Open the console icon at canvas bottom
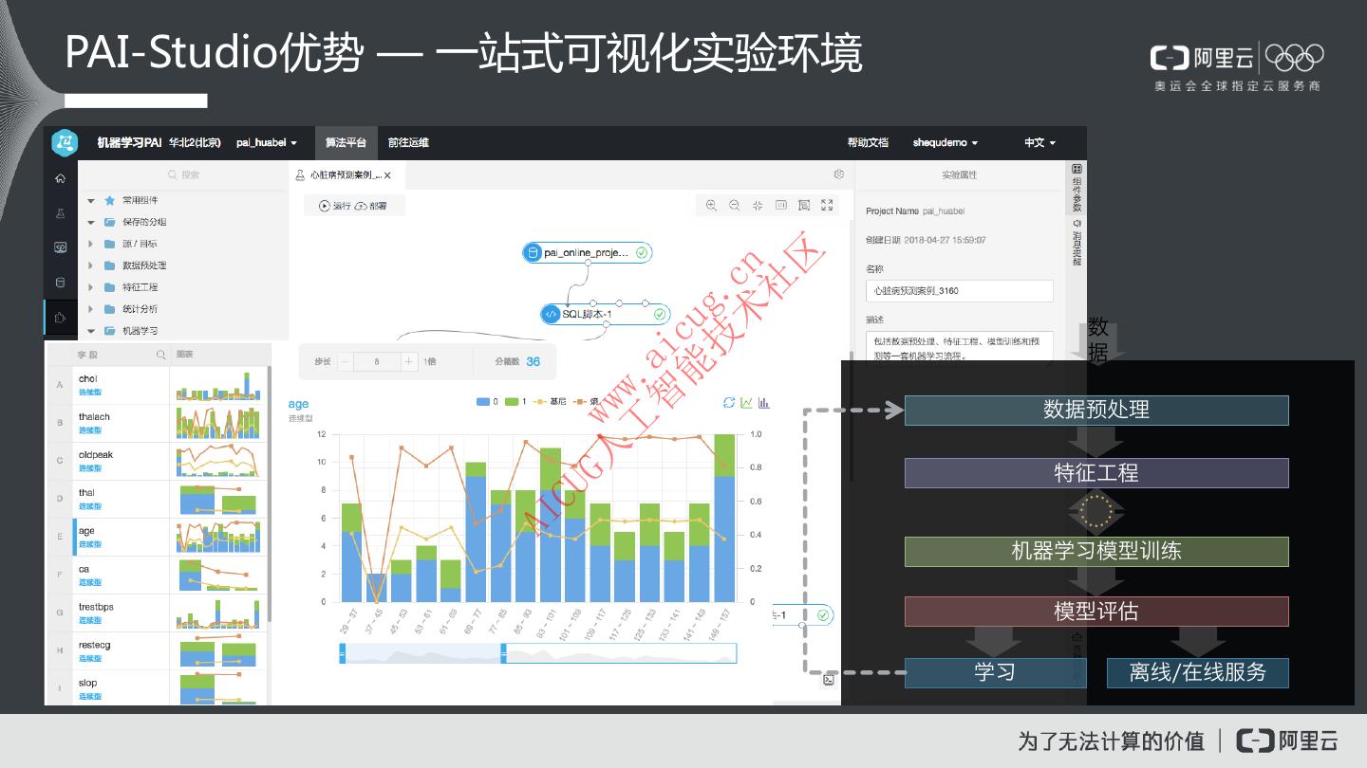This screenshot has width=1367, height=768. (x=829, y=680)
